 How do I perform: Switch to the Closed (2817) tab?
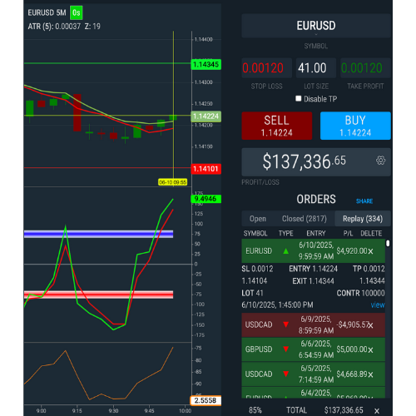[305, 219]
